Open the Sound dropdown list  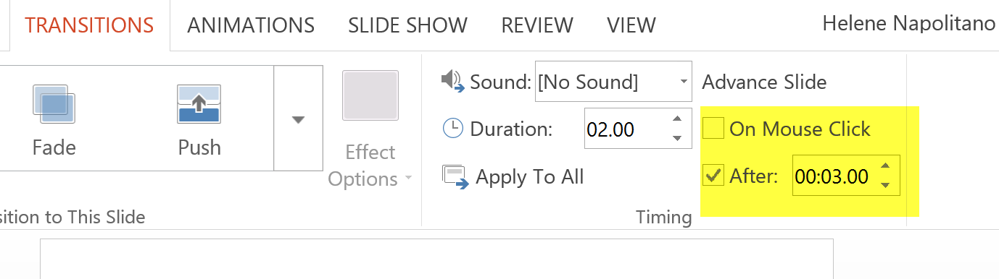click(x=684, y=82)
